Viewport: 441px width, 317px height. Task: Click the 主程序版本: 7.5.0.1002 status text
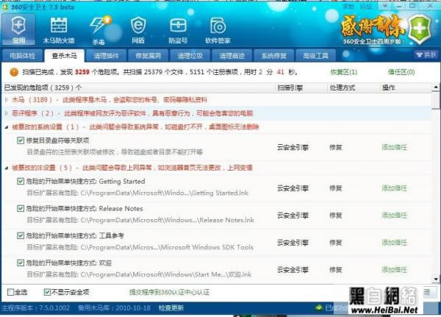[36, 308]
